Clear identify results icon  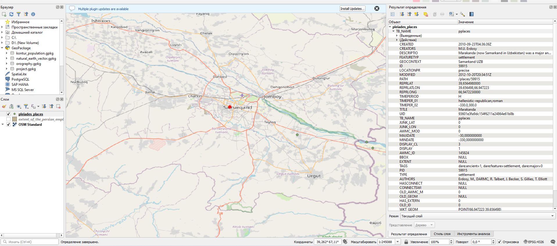426,14
